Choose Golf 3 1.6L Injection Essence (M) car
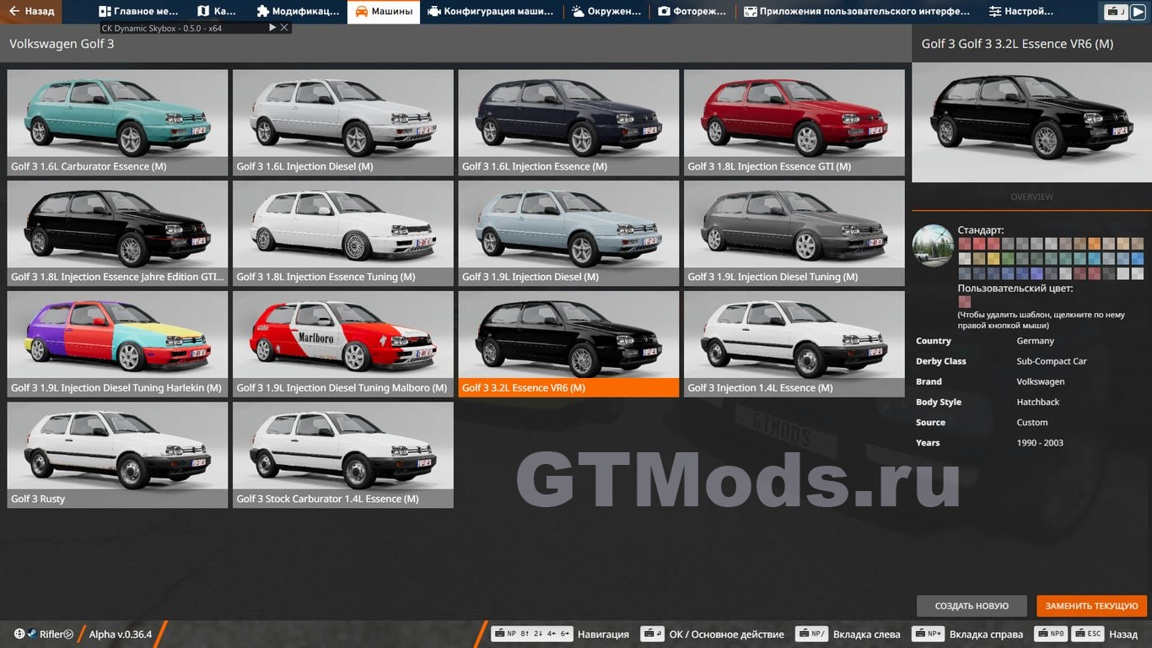Screen dimensions: 1152x648 pos(568,122)
